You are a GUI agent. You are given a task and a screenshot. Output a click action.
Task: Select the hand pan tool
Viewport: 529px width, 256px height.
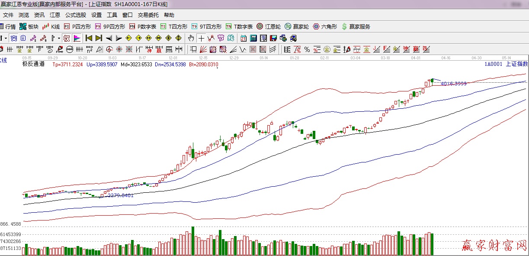click(x=191, y=38)
